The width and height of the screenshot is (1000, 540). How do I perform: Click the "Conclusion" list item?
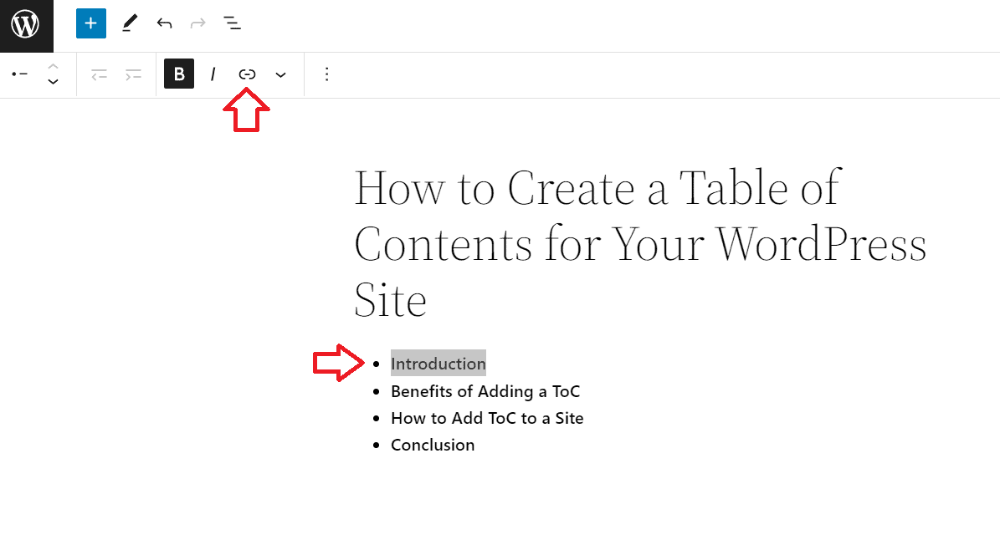[433, 445]
